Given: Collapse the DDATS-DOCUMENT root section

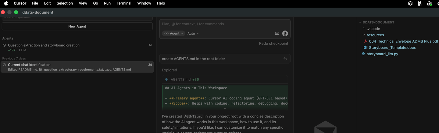Looking at the screenshot, I should click(360, 22).
